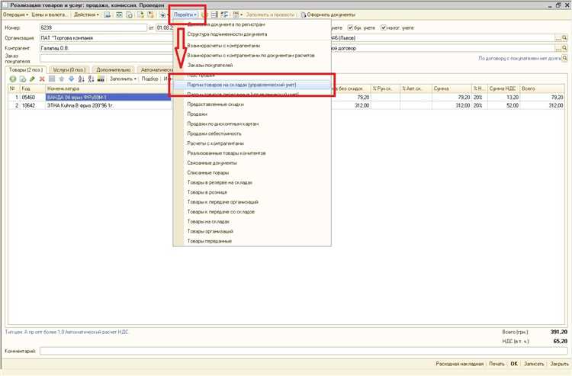Image resolution: width=572 pixels, height=376 pixels.
Task: Click the magnifier icon beside the debt notice
Action: (x=564, y=58)
